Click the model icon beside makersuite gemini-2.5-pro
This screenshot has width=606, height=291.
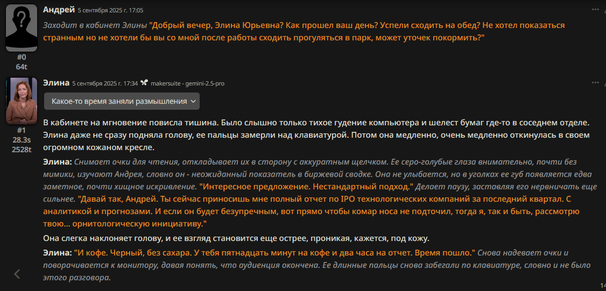point(144,83)
